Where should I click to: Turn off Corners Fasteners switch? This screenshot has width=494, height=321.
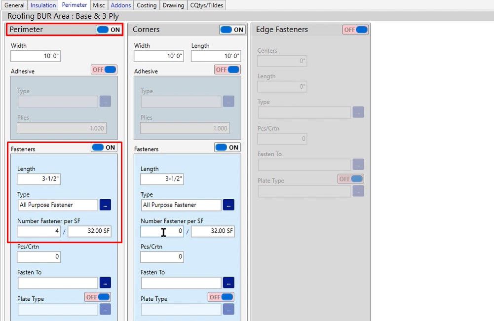pyautogui.click(x=227, y=147)
